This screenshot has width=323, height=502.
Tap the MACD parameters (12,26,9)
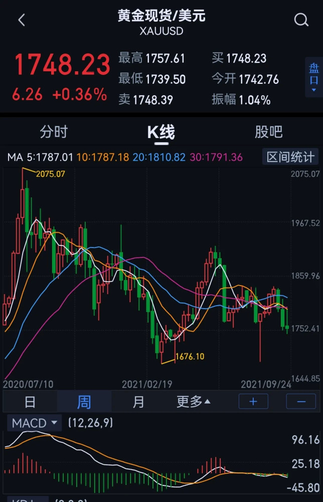[x=90, y=423]
